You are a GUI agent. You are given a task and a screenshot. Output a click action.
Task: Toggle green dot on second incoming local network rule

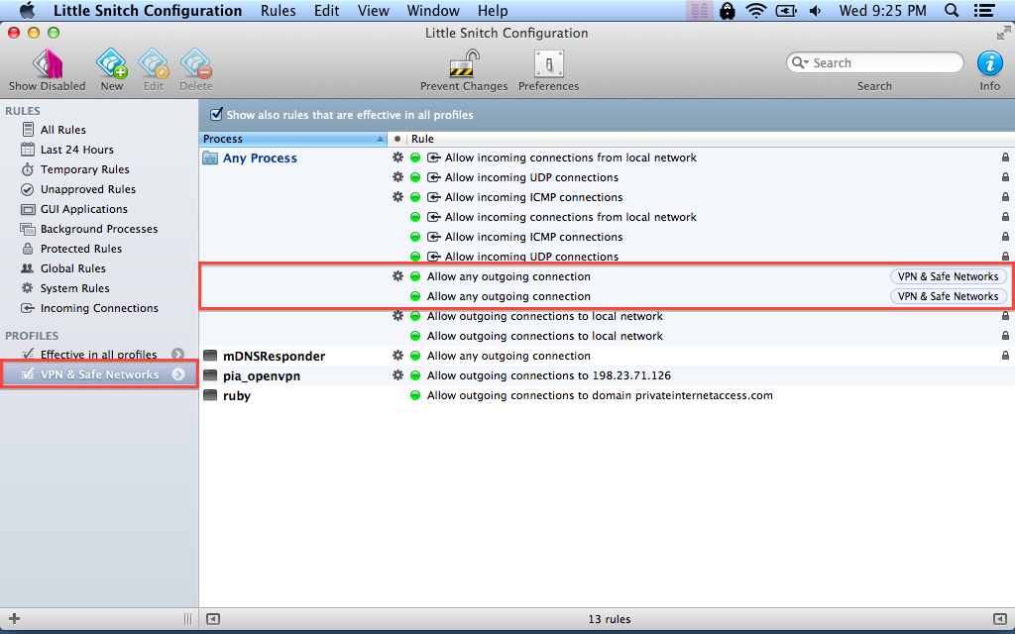415,217
